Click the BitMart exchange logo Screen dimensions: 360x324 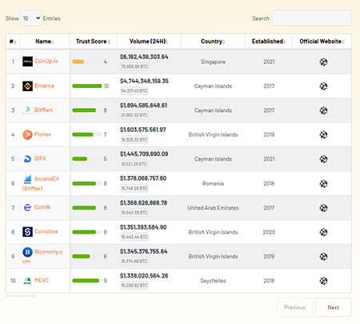[27, 110]
